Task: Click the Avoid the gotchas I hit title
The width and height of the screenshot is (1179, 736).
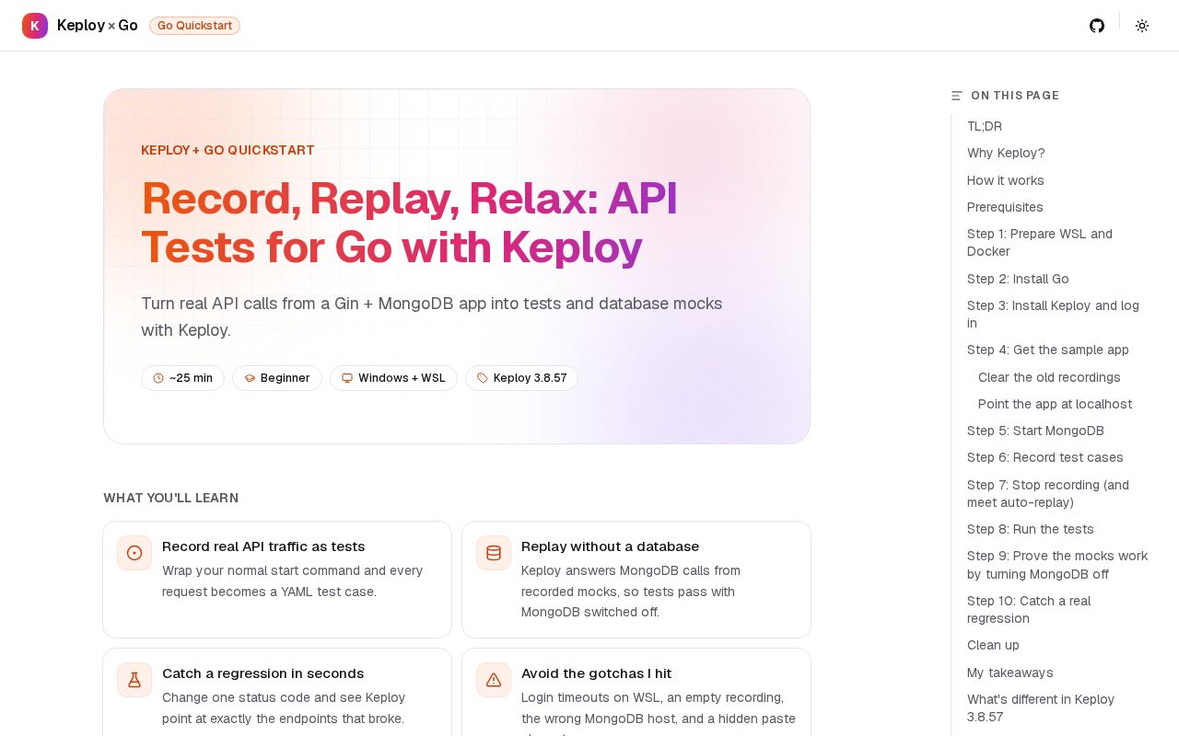Action: coord(596,673)
